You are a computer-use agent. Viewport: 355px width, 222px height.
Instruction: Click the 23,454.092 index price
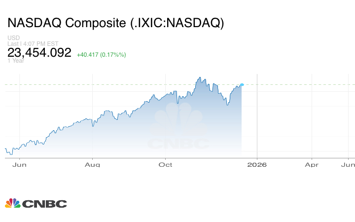(39, 53)
